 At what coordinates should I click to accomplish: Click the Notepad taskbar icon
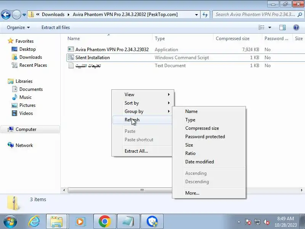click(128, 222)
